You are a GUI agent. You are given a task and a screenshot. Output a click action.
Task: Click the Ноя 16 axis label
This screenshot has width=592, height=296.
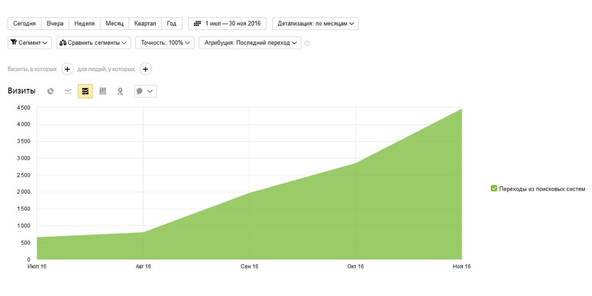pyautogui.click(x=462, y=267)
